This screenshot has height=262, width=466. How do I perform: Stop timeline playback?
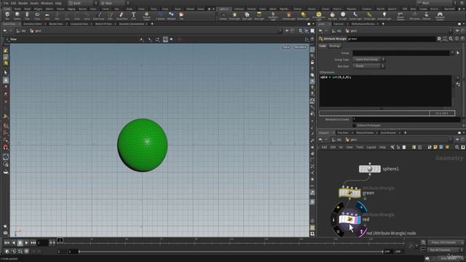click(x=20, y=243)
